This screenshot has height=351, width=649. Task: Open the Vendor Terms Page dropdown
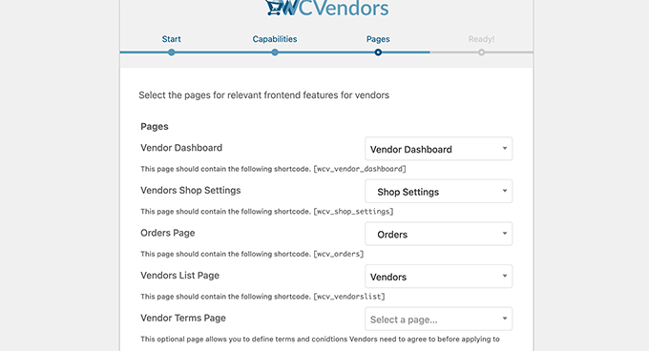point(439,320)
